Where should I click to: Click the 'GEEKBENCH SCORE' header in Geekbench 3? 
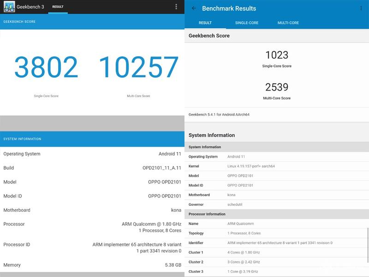point(19,21)
